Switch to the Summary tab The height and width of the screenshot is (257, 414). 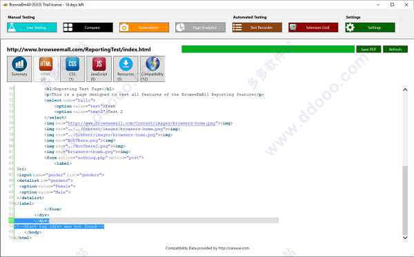(x=19, y=69)
